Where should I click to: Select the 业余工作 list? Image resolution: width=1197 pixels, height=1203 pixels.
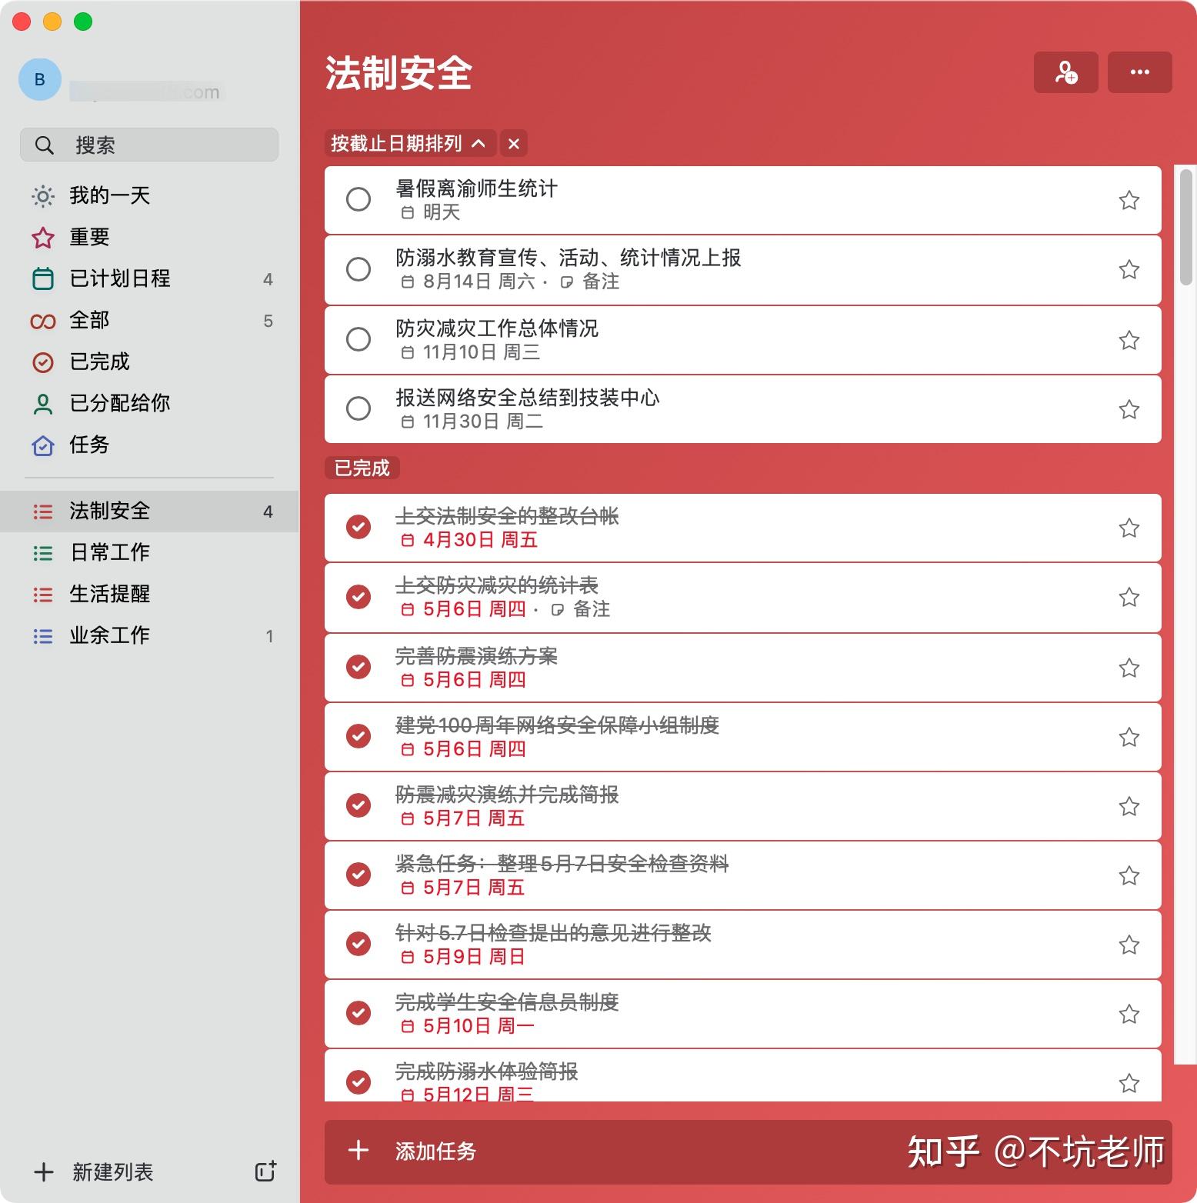pos(149,635)
